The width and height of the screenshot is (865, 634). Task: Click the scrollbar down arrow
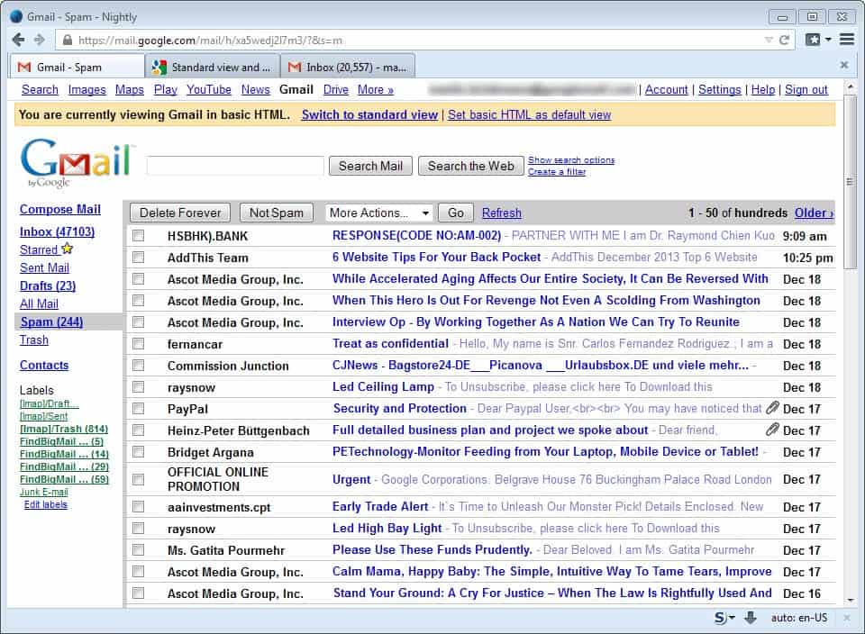tap(850, 601)
